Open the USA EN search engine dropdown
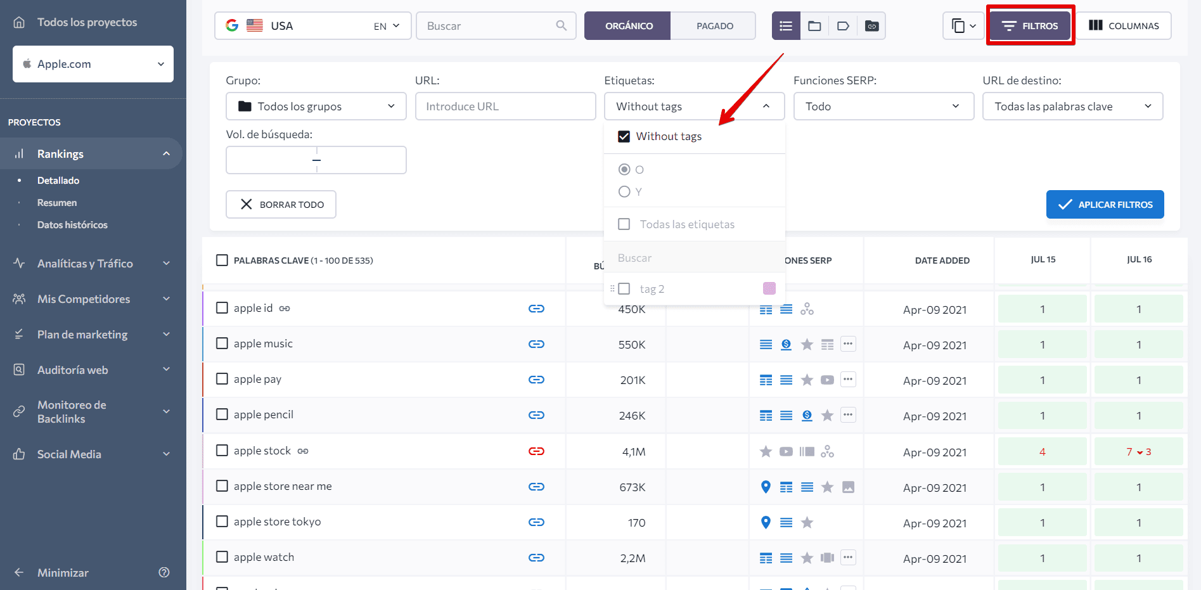This screenshot has width=1201, height=590. [313, 26]
